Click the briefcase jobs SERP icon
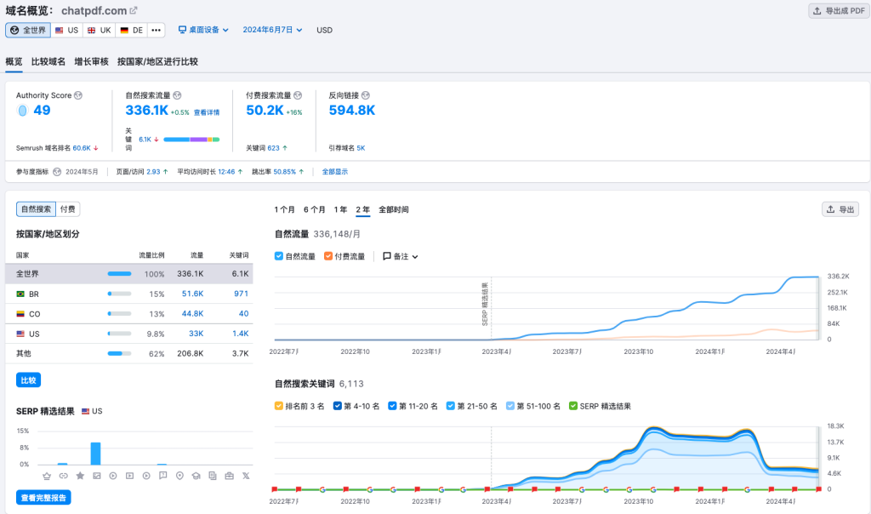The width and height of the screenshot is (871, 514). (229, 476)
